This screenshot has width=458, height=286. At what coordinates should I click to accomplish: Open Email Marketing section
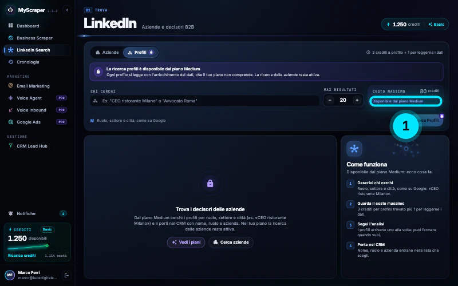pyautogui.click(x=37, y=86)
